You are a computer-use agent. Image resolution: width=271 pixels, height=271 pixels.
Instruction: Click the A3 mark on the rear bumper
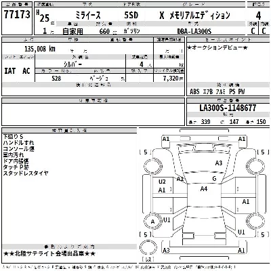166,250
